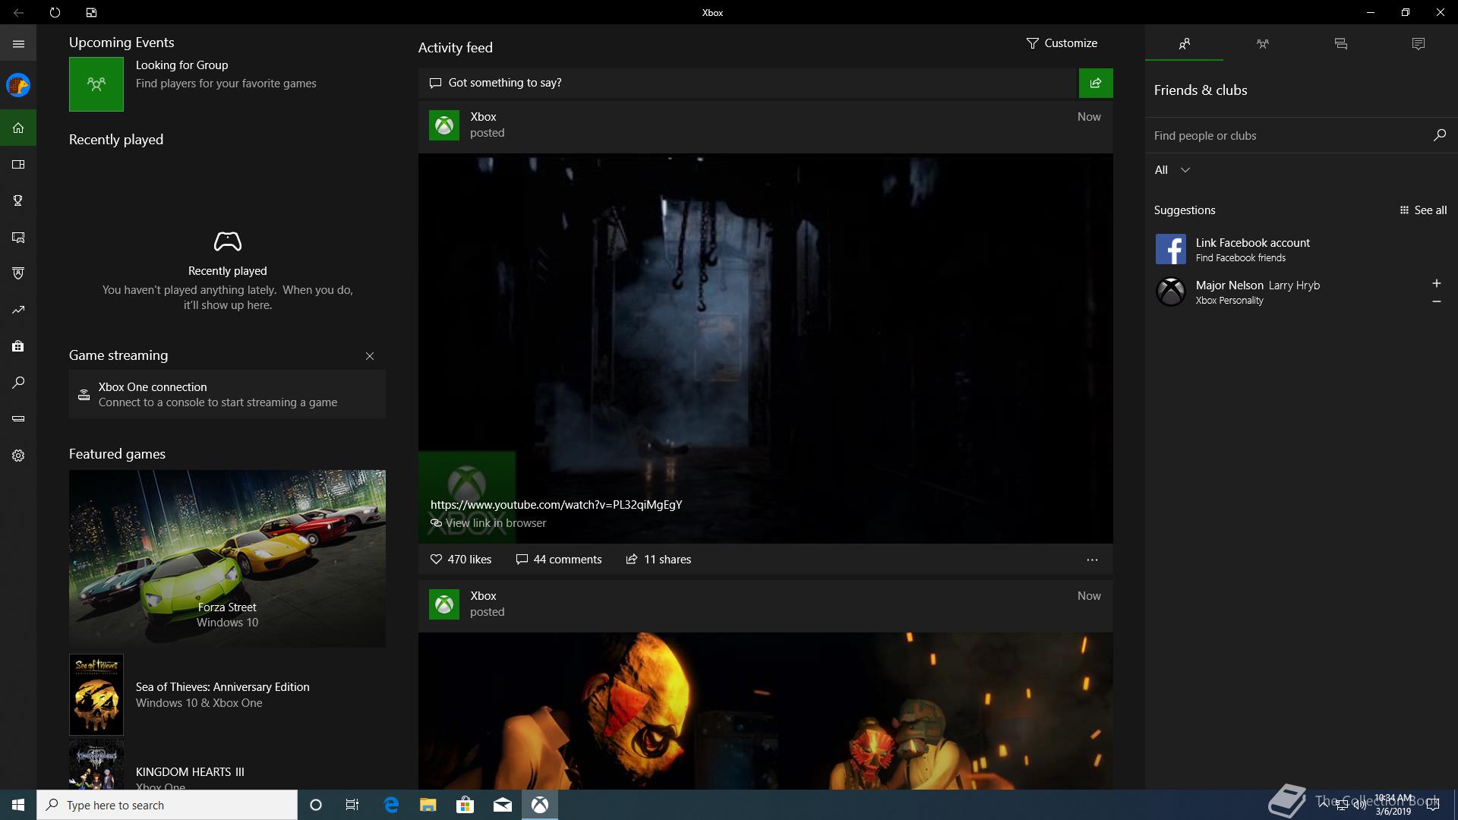Open My games in the sidebar
Viewport: 1458px width, 820px height.
pyautogui.click(x=18, y=164)
